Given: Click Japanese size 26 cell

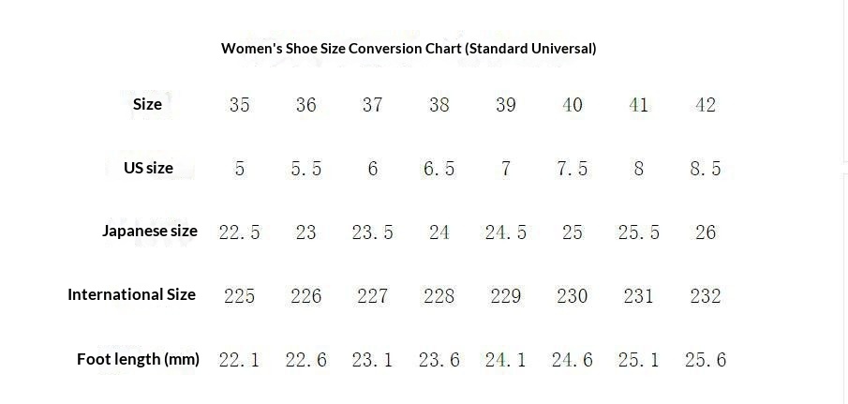Looking at the screenshot, I should [706, 232].
